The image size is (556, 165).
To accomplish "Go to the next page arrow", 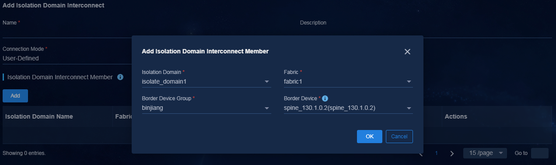I will point(452,154).
